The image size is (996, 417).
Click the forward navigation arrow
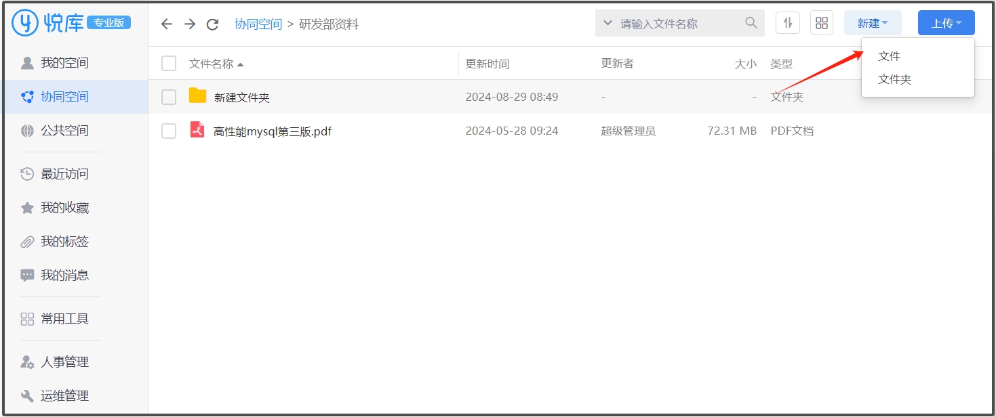tap(190, 24)
